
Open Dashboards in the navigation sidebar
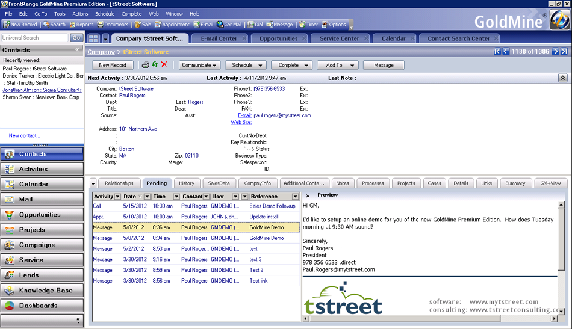click(x=42, y=306)
